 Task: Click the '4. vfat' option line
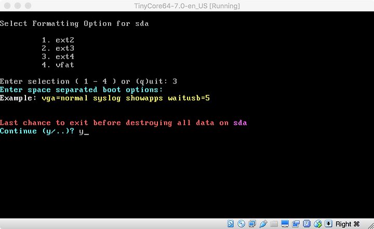(x=58, y=65)
